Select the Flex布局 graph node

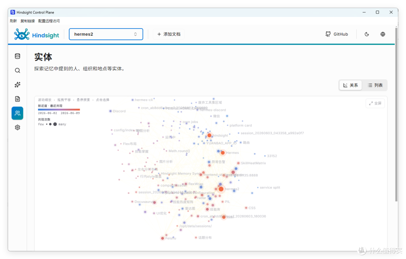click(121, 144)
